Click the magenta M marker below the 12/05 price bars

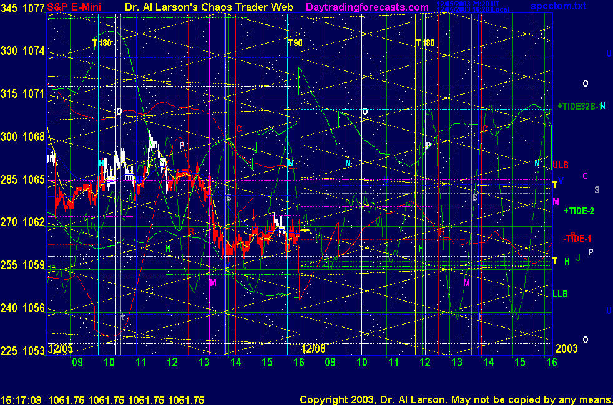(x=213, y=283)
